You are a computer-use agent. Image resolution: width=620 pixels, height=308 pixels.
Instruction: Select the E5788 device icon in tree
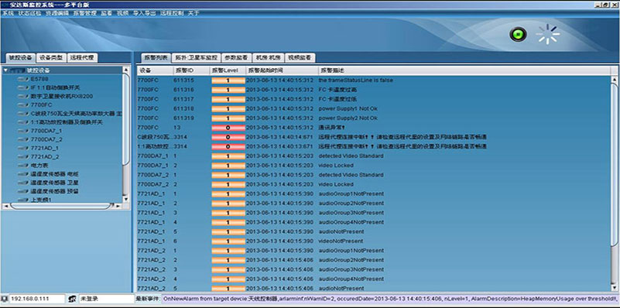(23, 79)
